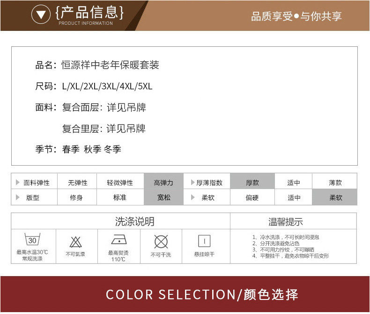The image size is (370, 314).
Task: Click the 最高熨烫 110℃ label
Action: [x=118, y=256]
